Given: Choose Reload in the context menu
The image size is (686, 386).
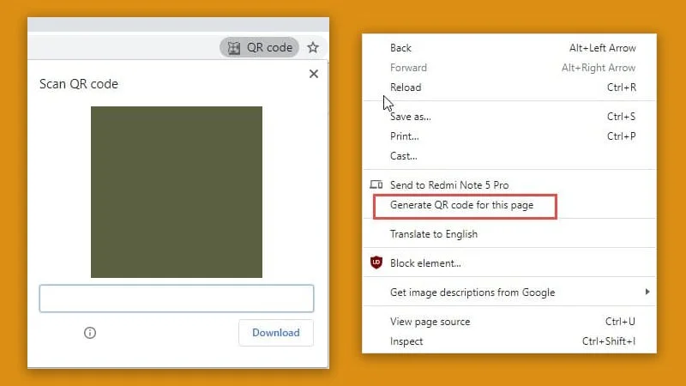Looking at the screenshot, I should click(x=406, y=87).
